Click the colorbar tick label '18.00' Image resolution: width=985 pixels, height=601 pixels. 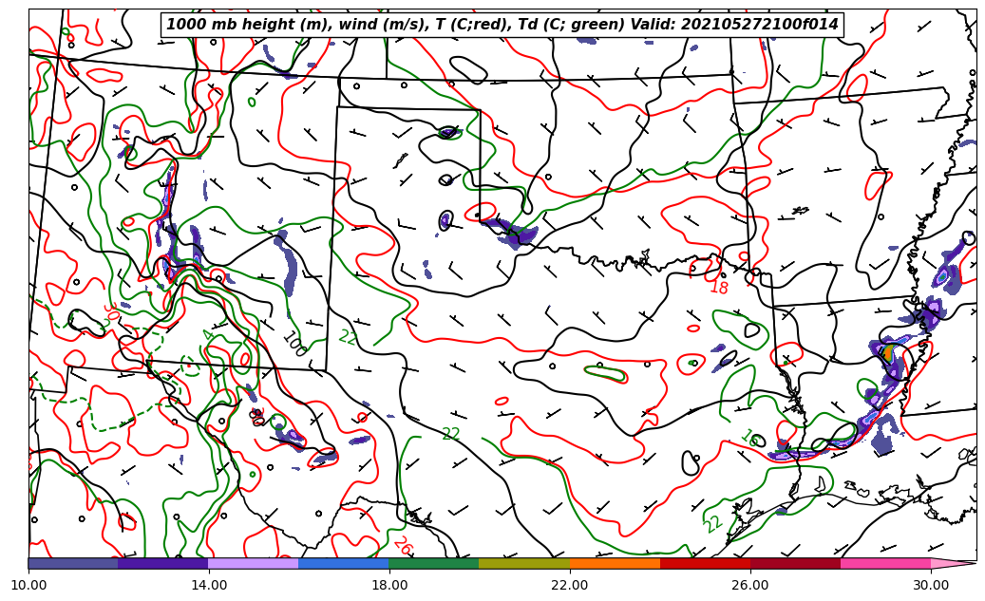click(x=389, y=585)
